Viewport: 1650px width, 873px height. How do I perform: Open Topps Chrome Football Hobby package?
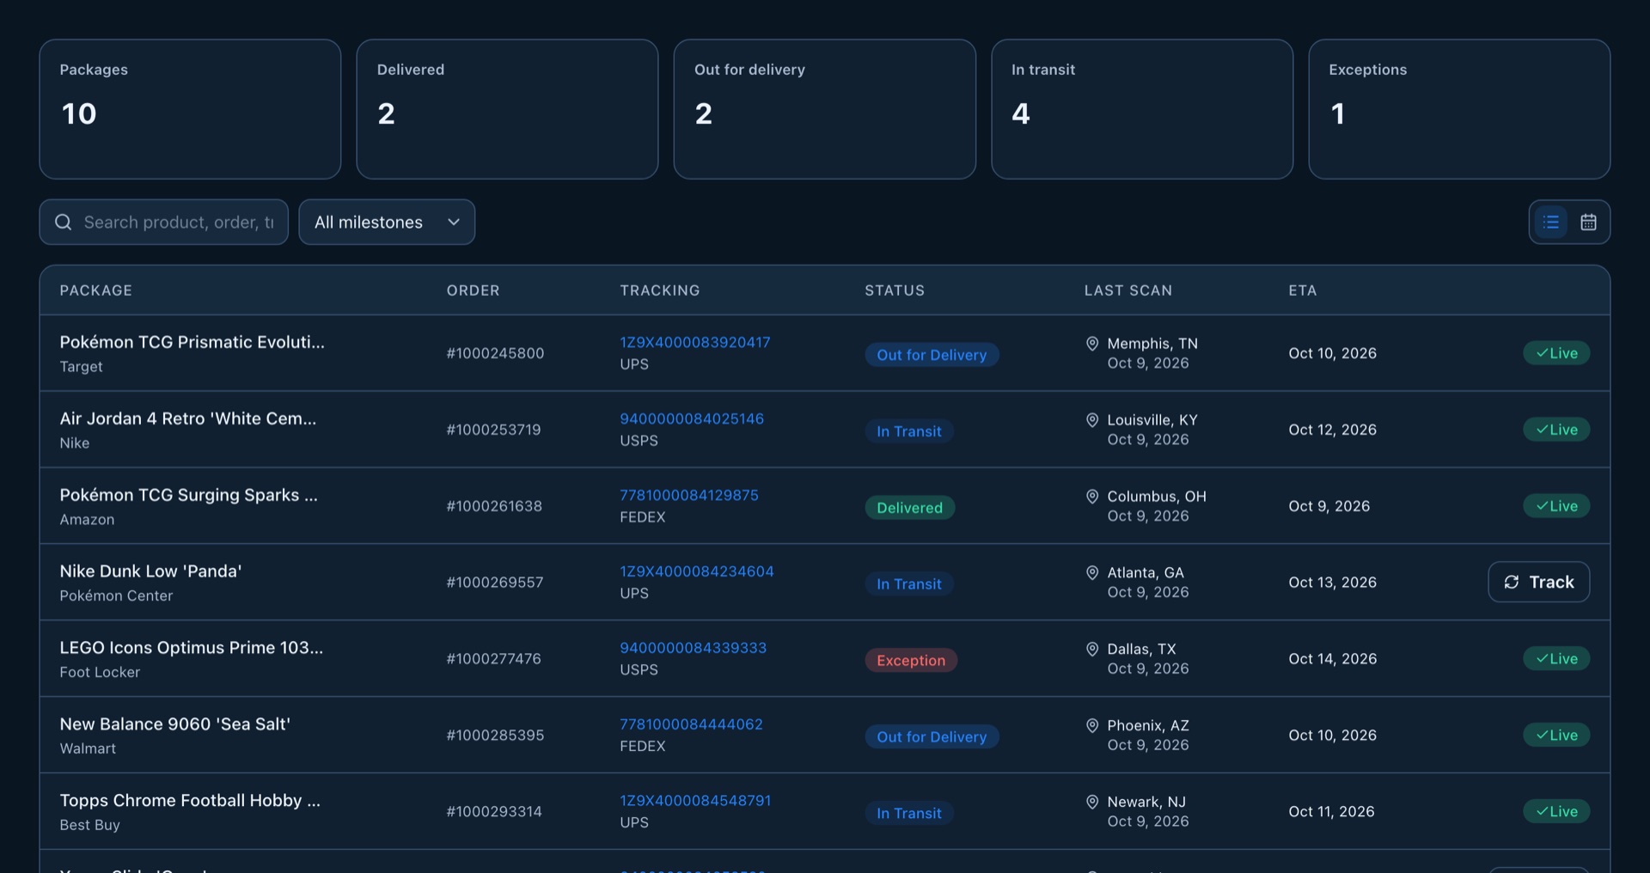(x=190, y=801)
